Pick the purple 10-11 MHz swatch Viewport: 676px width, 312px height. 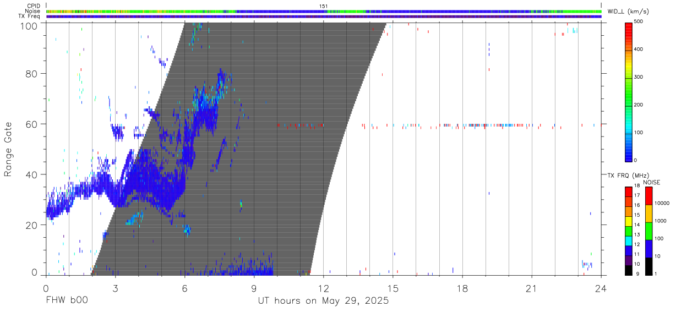629,259
